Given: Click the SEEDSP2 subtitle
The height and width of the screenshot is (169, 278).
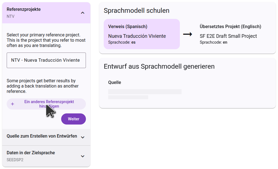Looking at the screenshot, I should pos(14,160).
